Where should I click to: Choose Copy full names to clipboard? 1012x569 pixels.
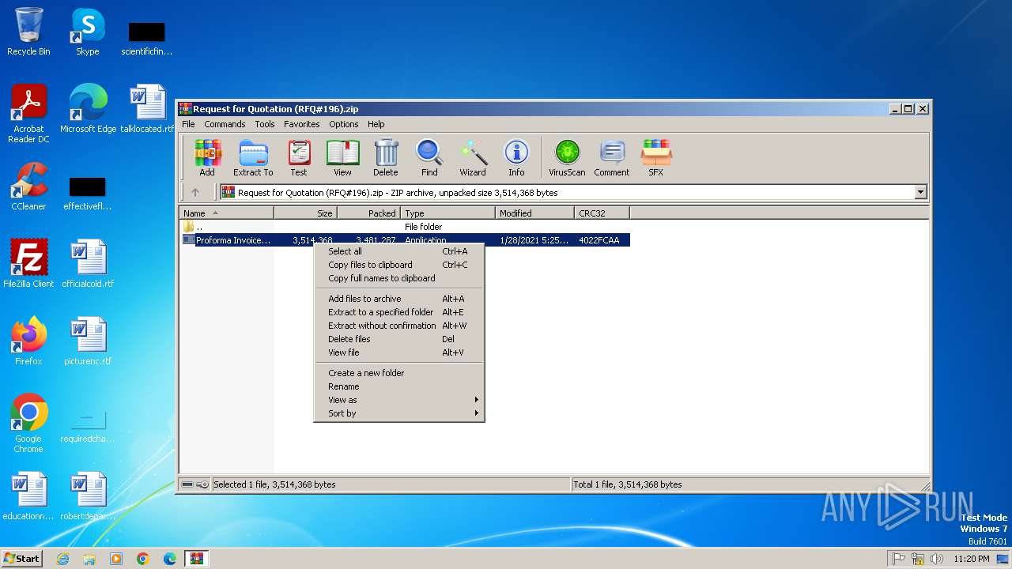(x=399, y=278)
